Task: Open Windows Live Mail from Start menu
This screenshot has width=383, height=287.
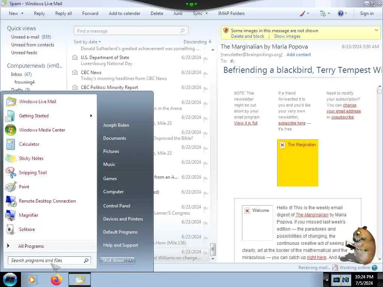Action: (38, 102)
